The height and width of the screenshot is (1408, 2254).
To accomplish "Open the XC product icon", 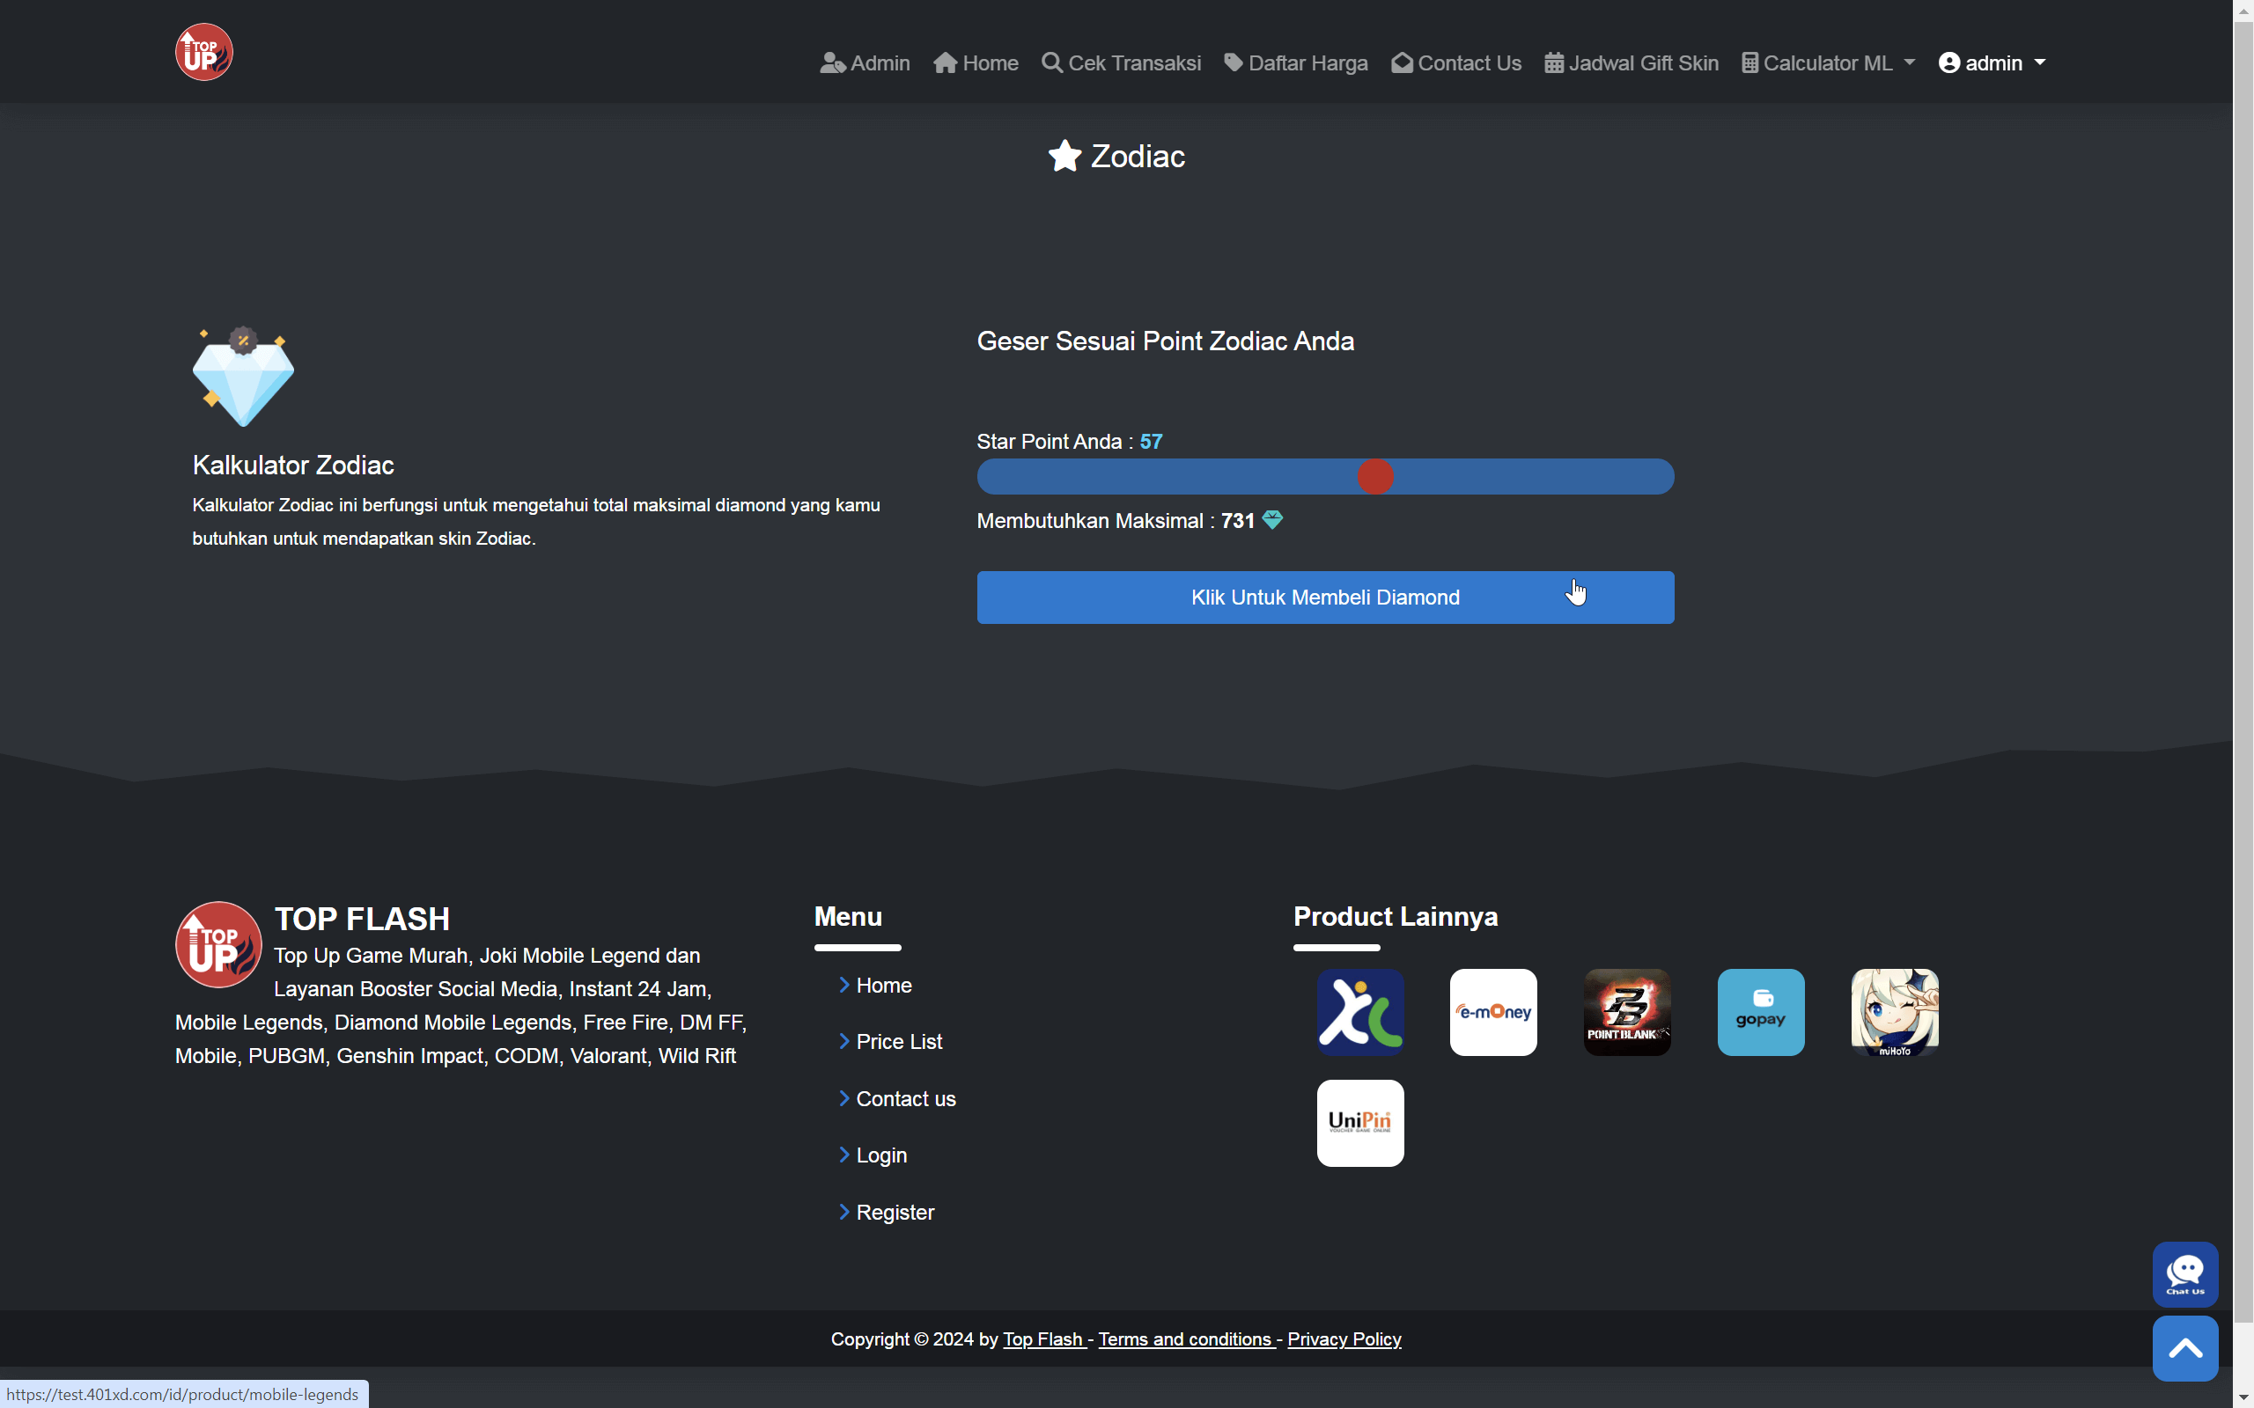I will (1359, 1011).
